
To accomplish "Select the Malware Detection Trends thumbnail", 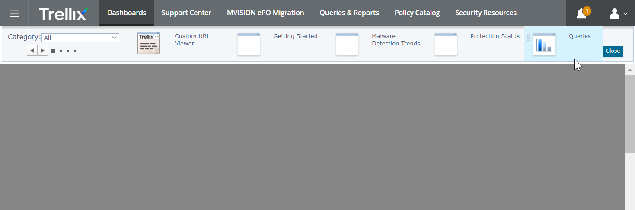I will [x=347, y=45].
